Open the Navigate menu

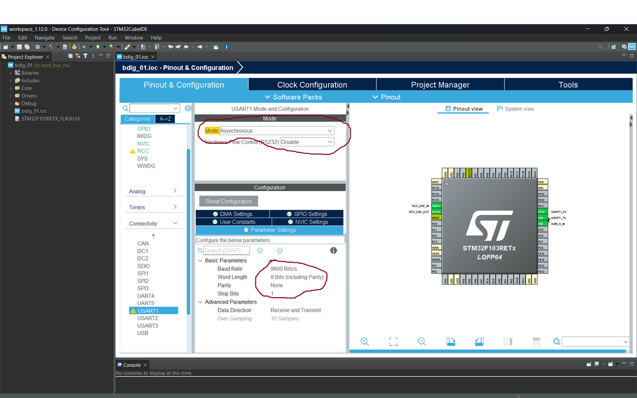[x=45, y=38]
